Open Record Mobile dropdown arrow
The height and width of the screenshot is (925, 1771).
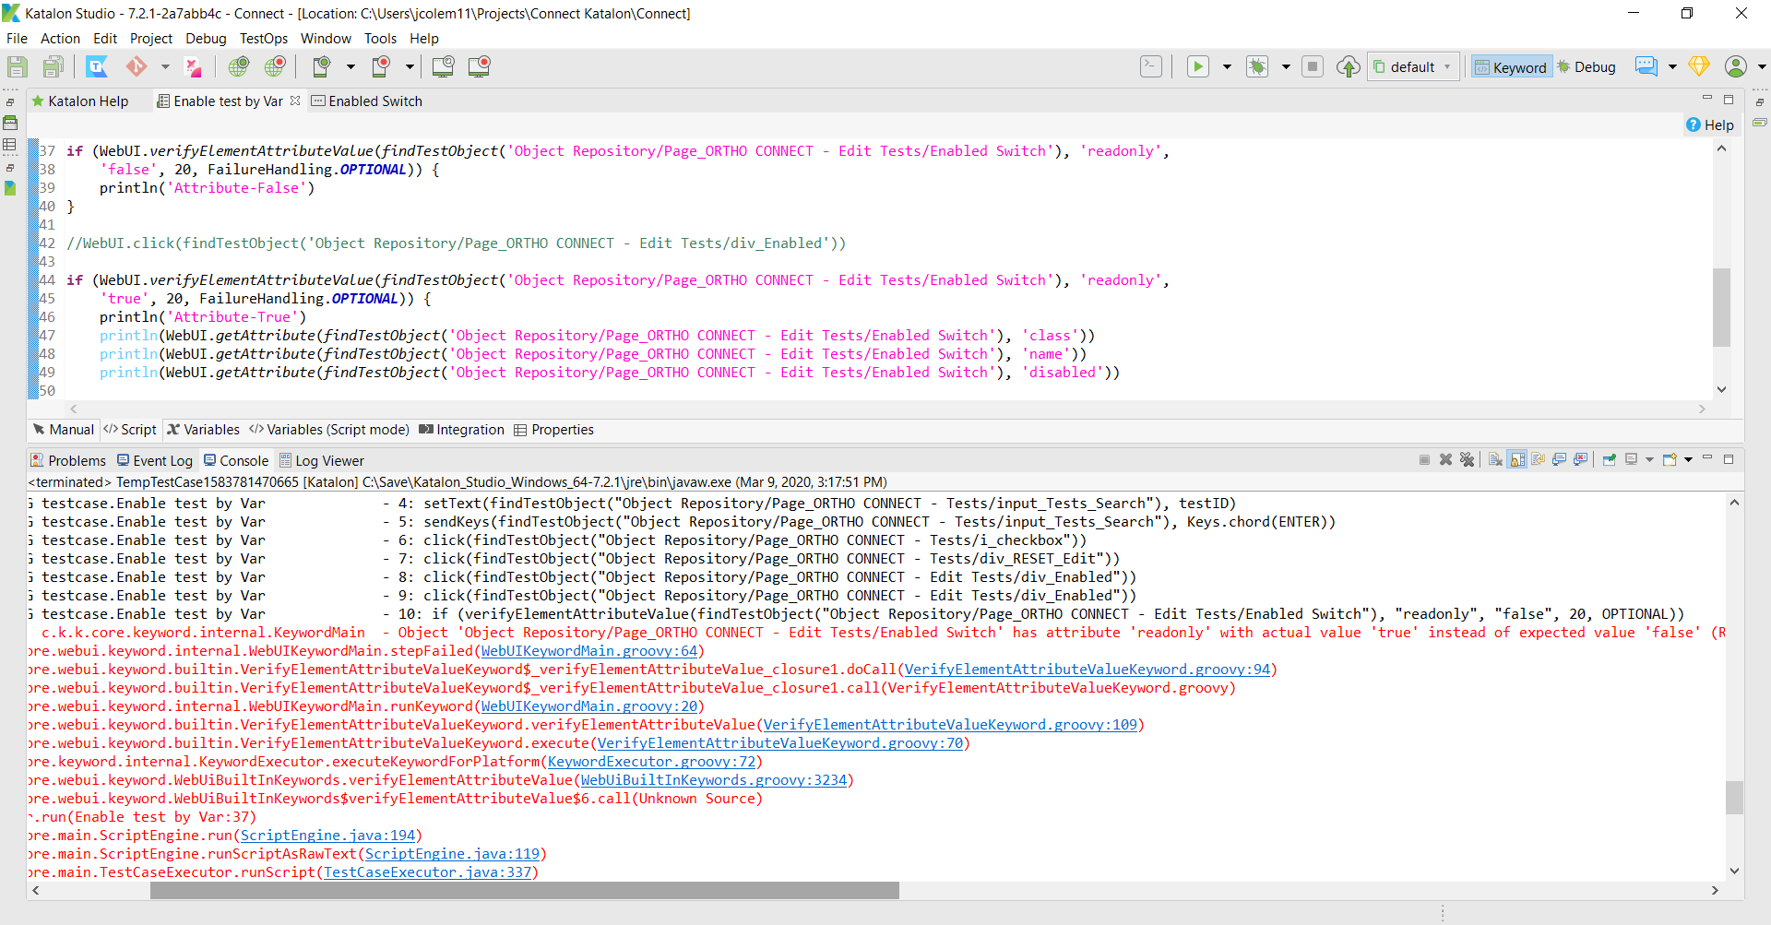(410, 66)
